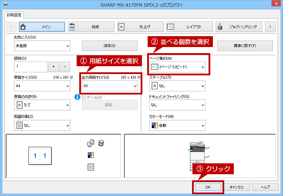
Task: Switch to the 仕上げ tab
Action: (141, 27)
